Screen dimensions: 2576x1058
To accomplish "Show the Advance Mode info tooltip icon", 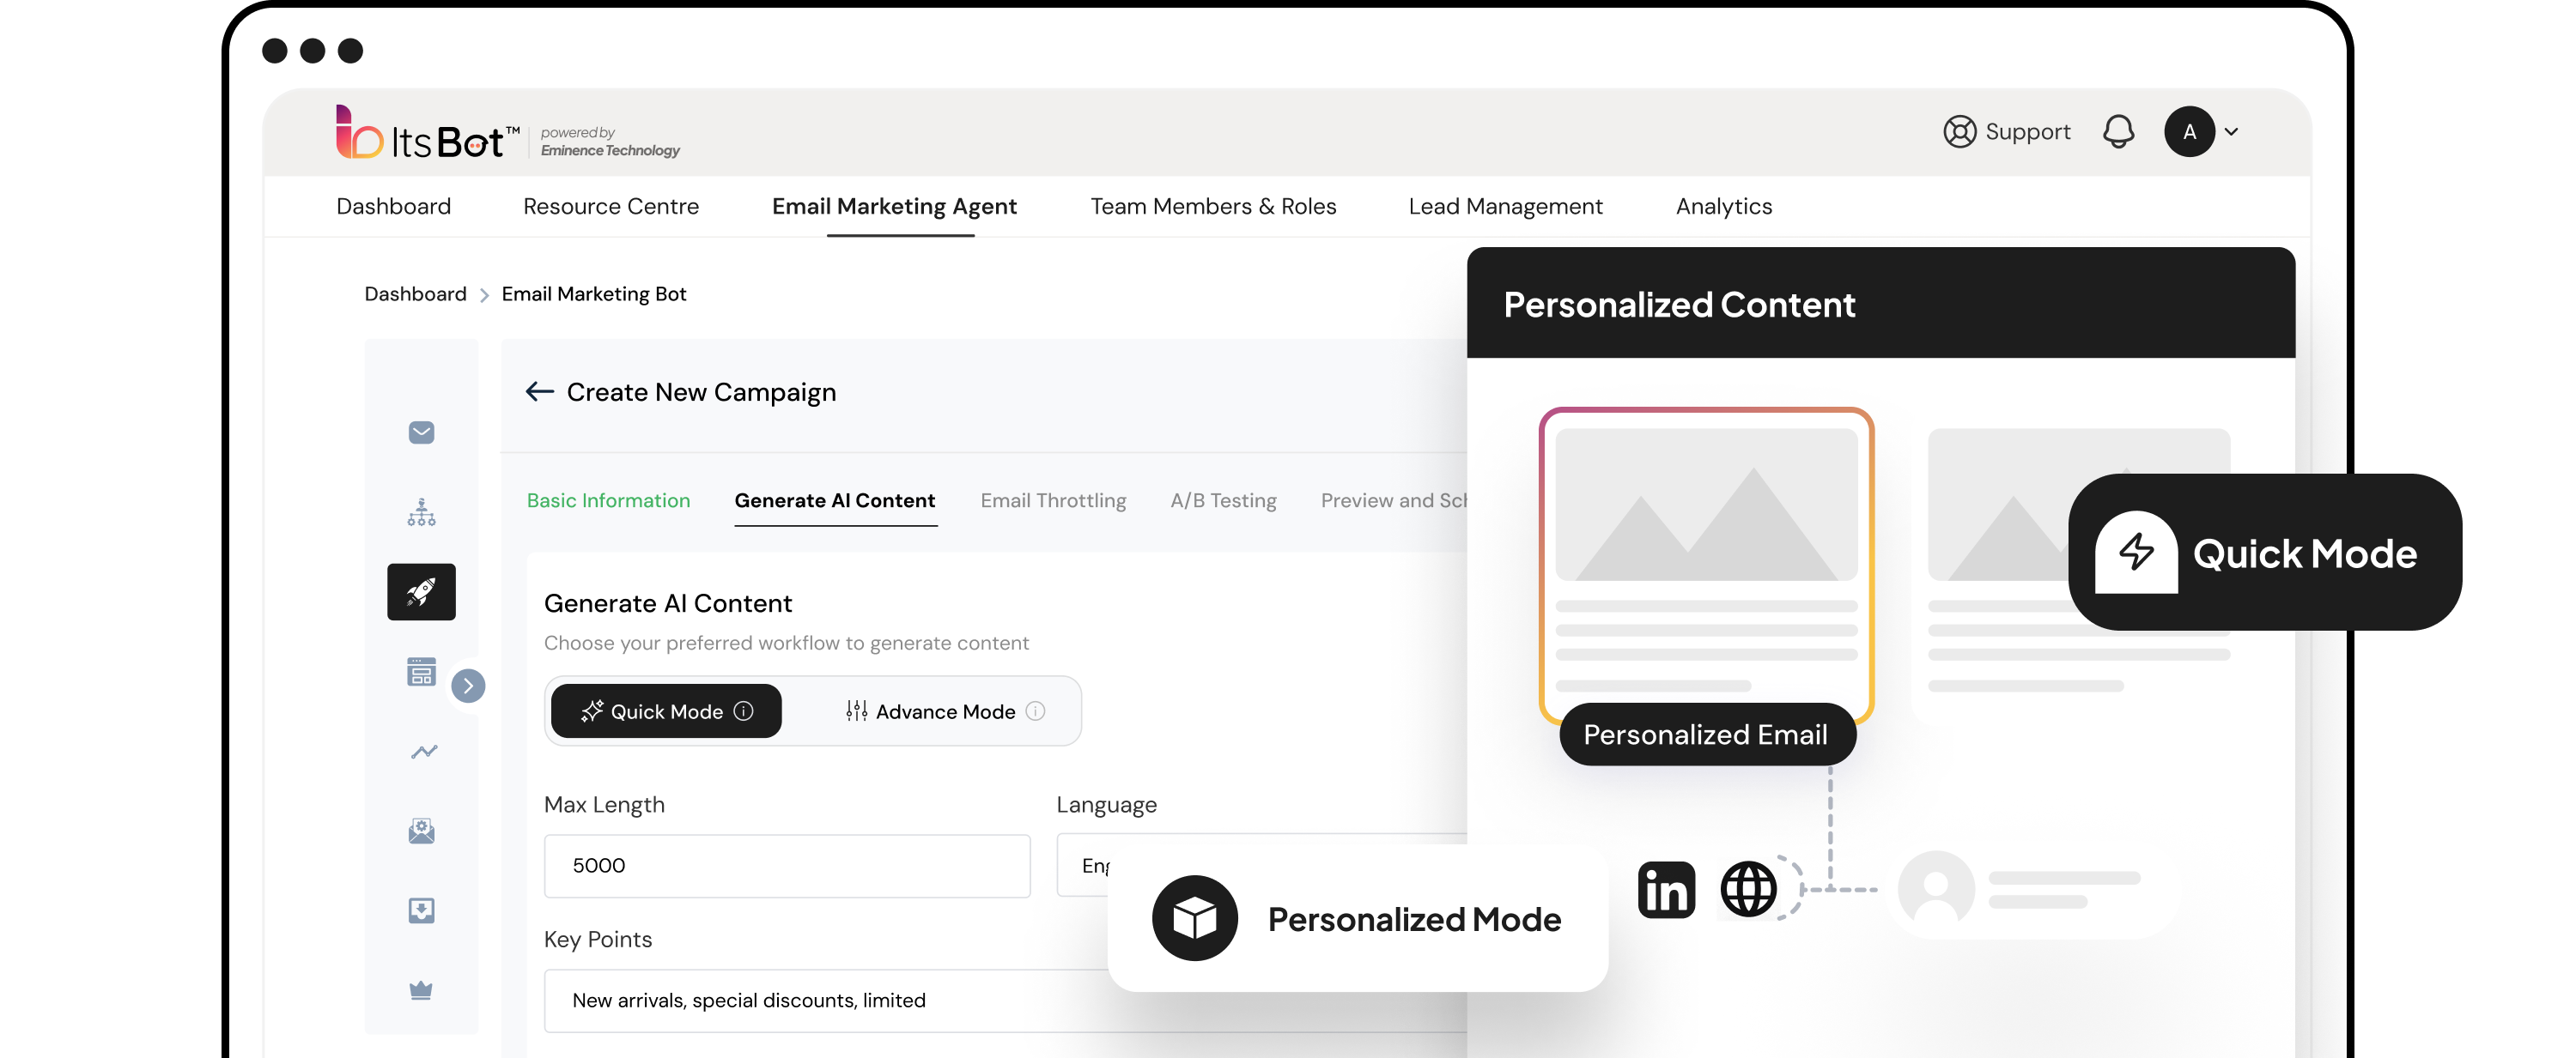I will pyautogui.click(x=1036, y=711).
